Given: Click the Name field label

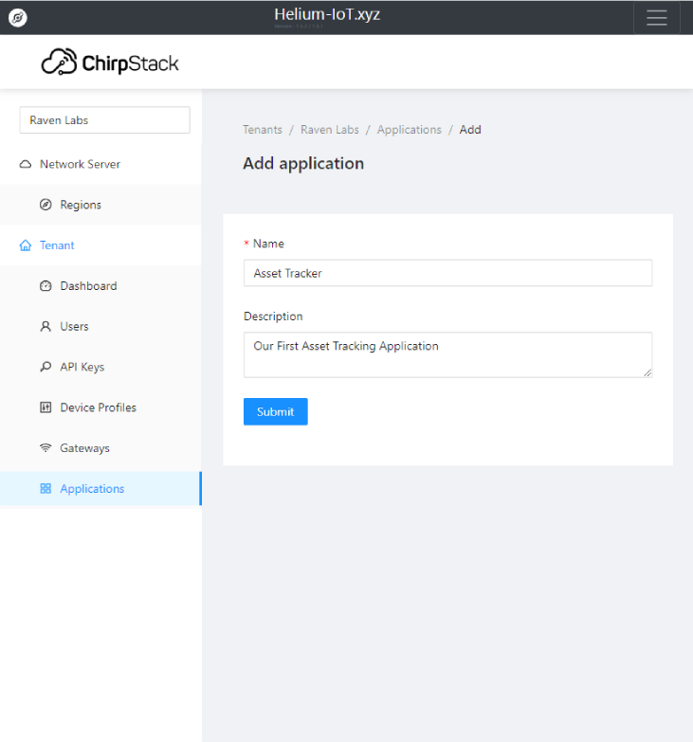Looking at the screenshot, I should [268, 244].
